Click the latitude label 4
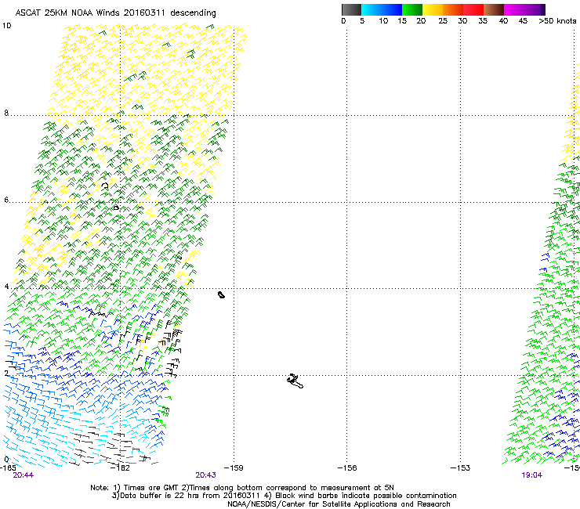The image size is (580, 509). tap(6, 287)
